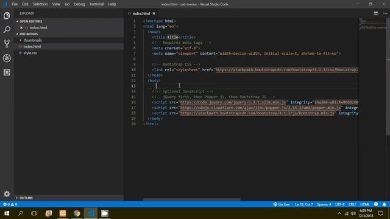Open the File menu
This screenshot has width=390, height=219.
pos(15,4)
